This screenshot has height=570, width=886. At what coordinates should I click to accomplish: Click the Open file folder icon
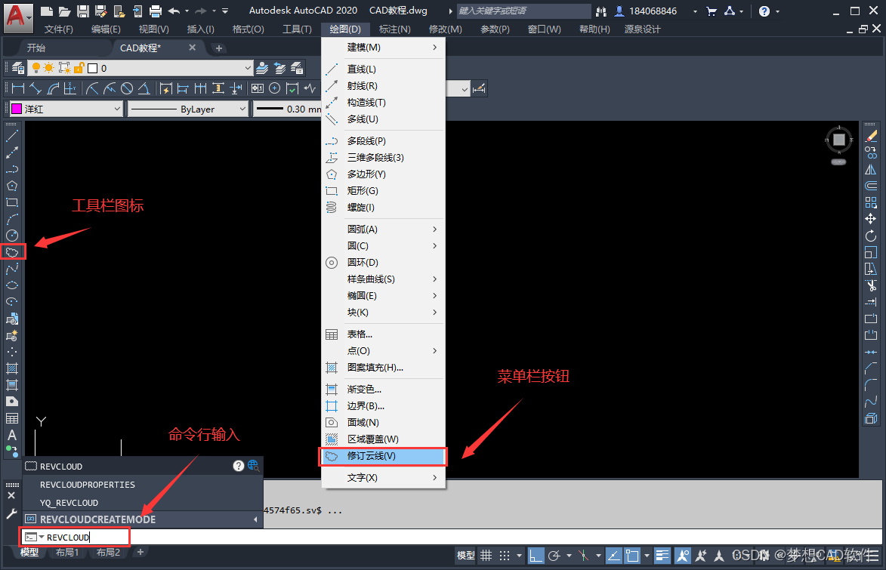tap(64, 11)
